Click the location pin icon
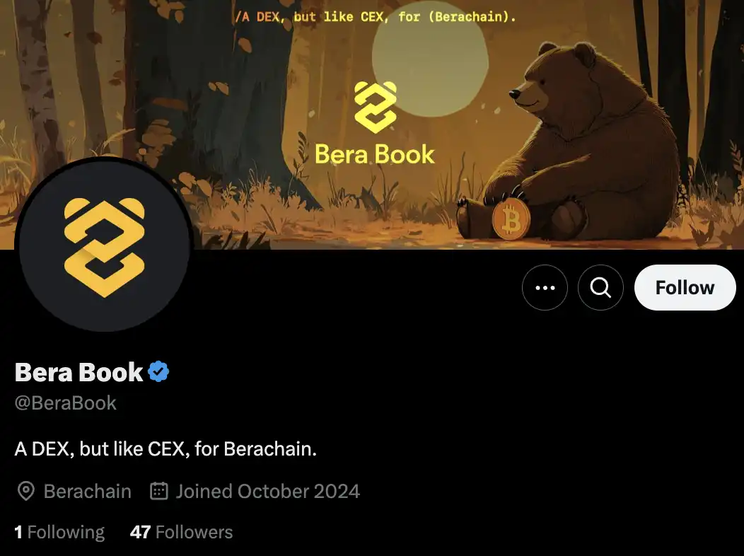 (x=25, y=492)
